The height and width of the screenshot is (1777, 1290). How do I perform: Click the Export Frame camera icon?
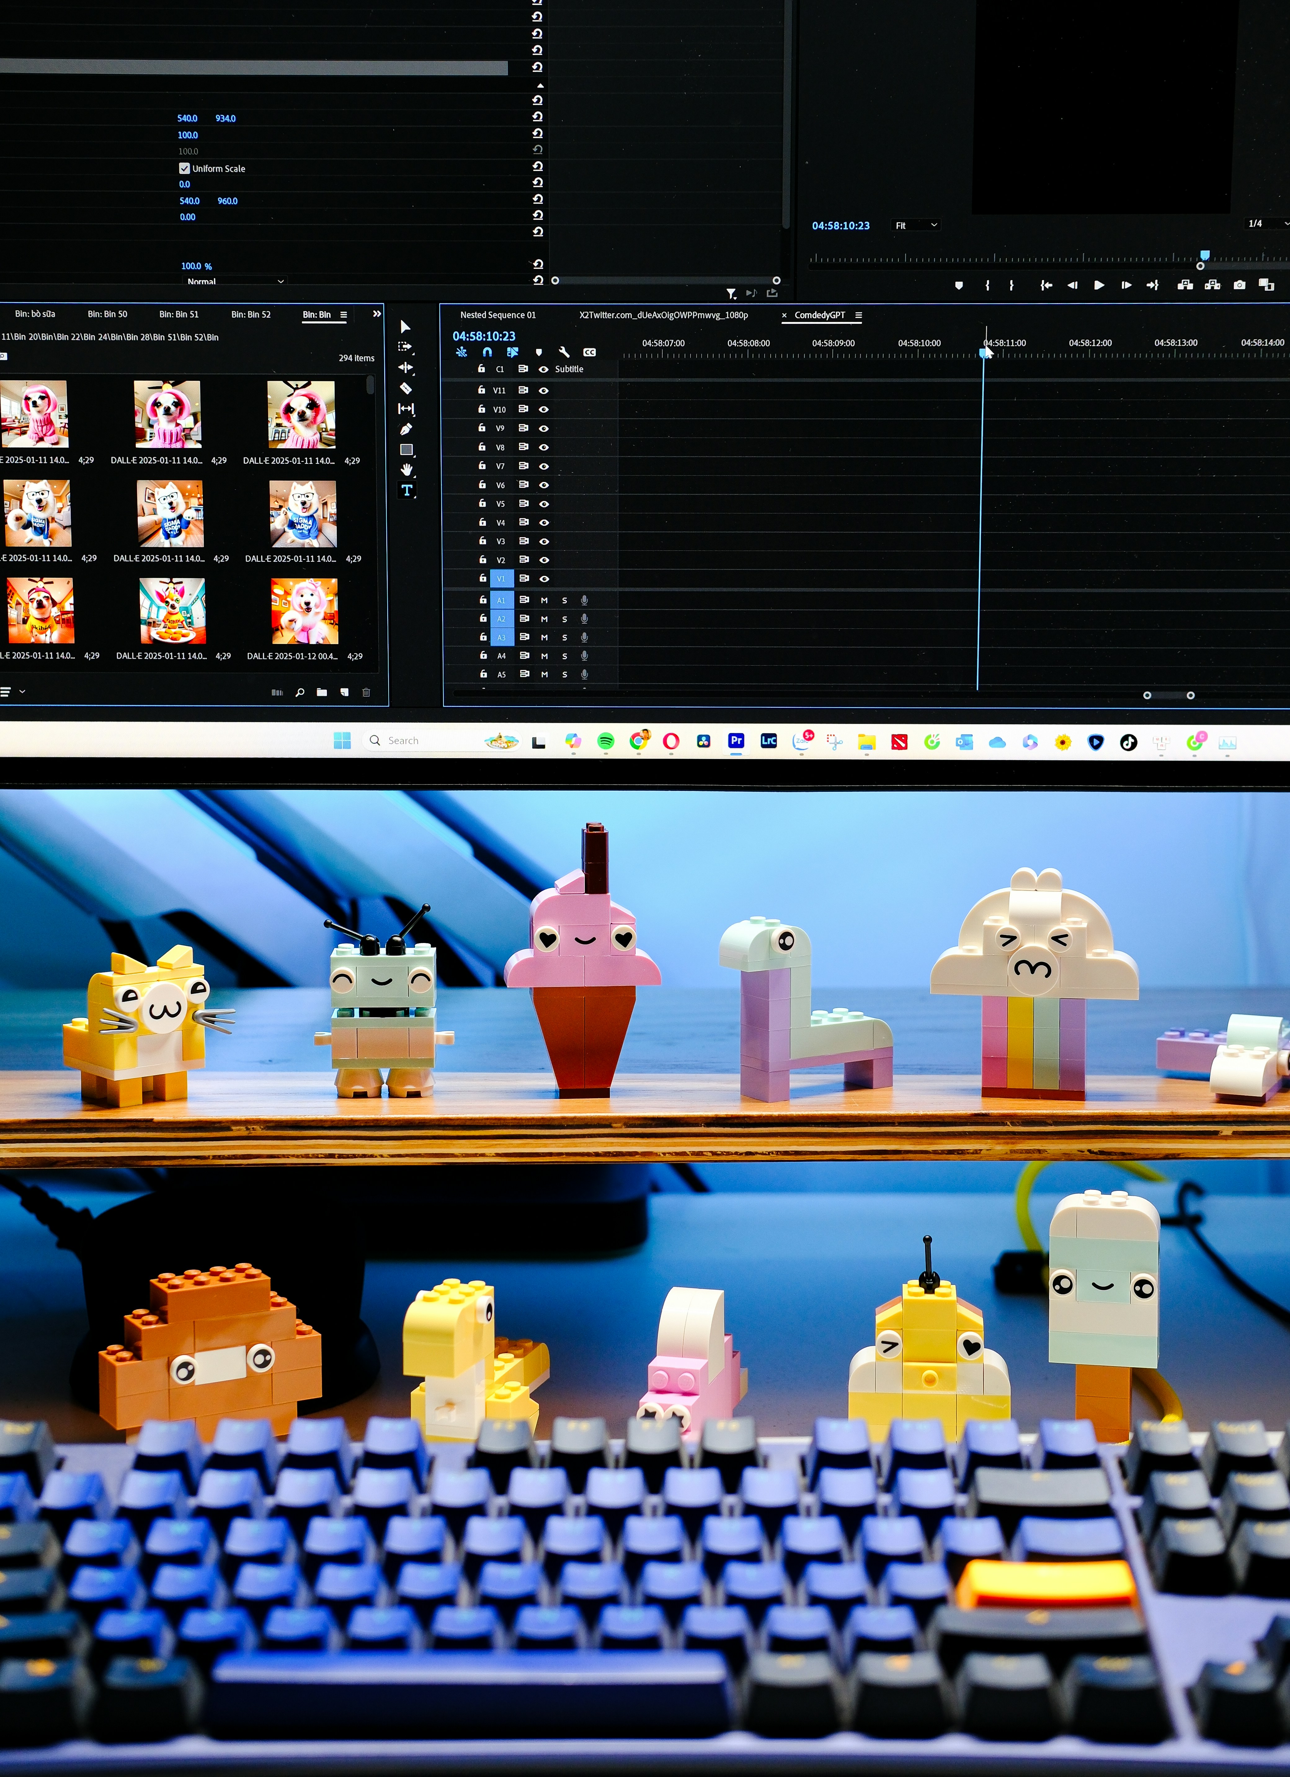(x=1239, y=285)
